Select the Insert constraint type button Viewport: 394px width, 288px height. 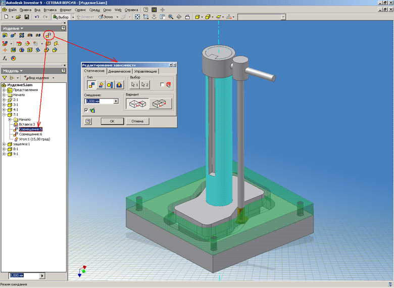(119, 85)
